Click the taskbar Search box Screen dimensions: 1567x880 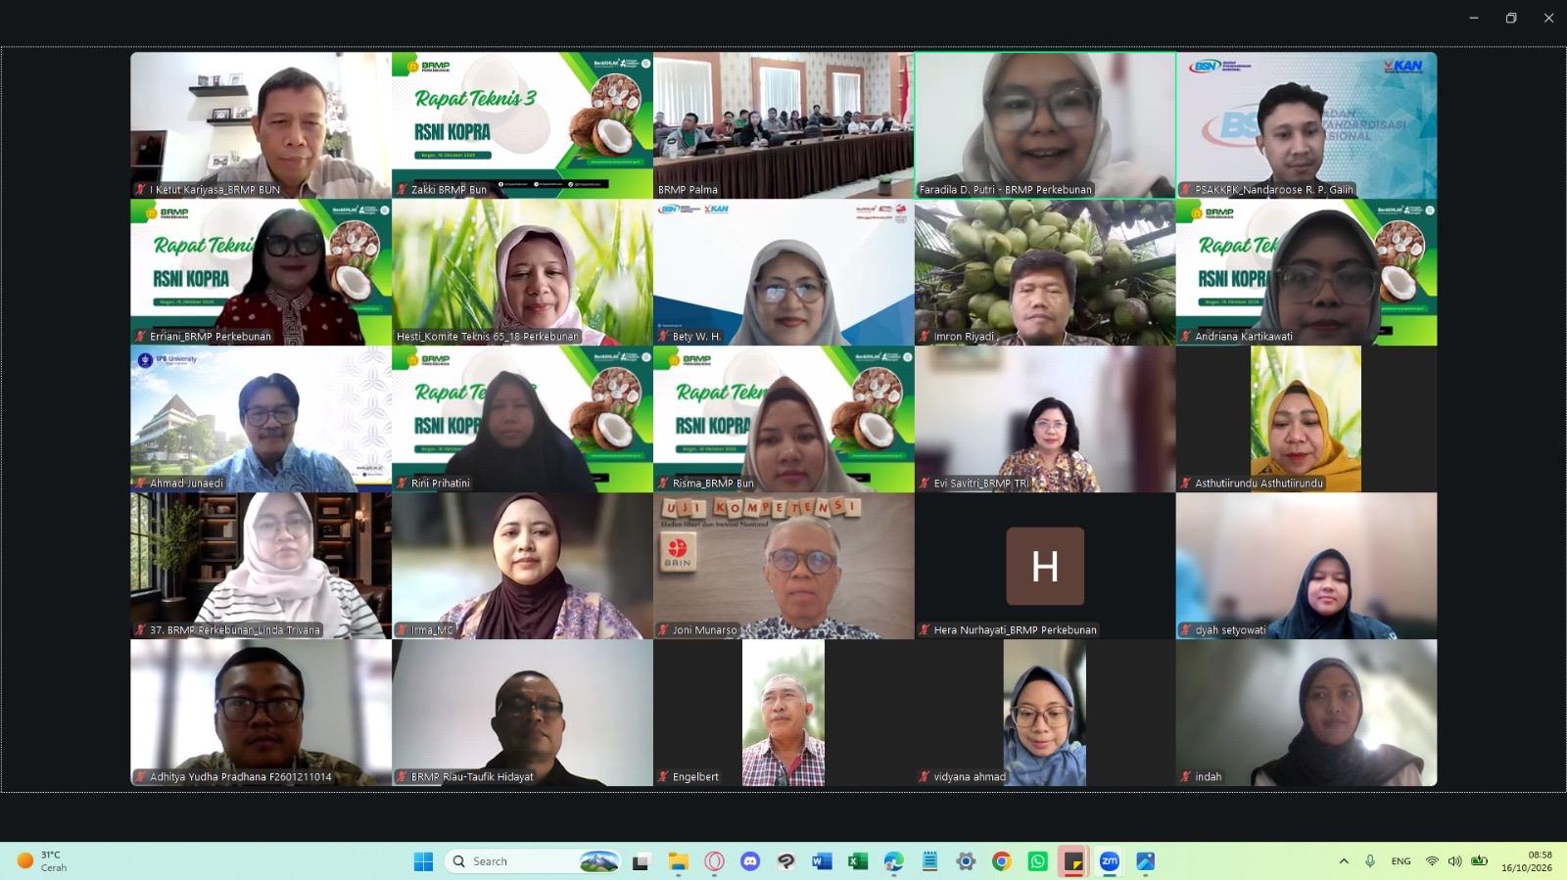click(x=533, y=861)
